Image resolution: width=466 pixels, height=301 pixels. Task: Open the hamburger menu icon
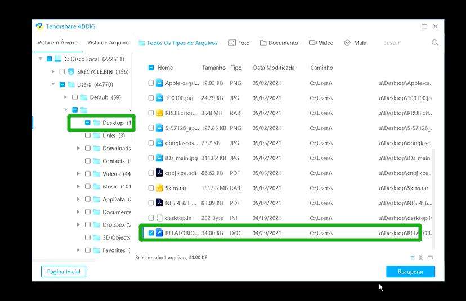(x=424, y=26)
